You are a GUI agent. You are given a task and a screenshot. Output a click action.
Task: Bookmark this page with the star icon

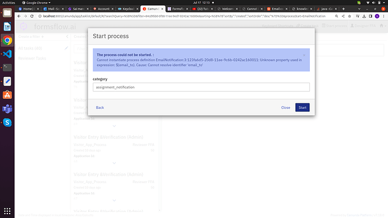point(349,16)
